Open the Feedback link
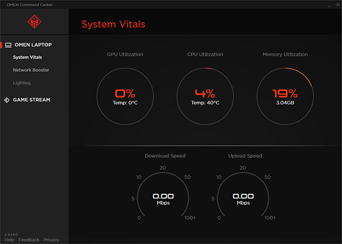 [29, 240]
